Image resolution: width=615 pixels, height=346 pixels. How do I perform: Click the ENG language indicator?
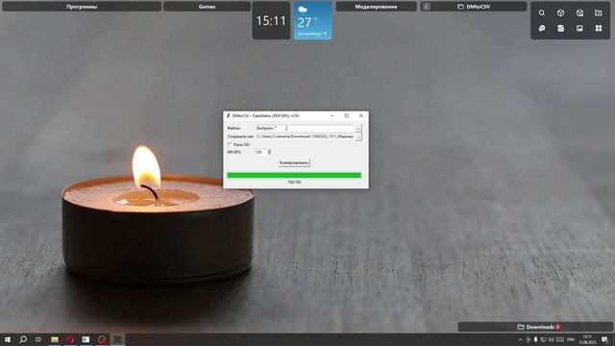point(571,339)
